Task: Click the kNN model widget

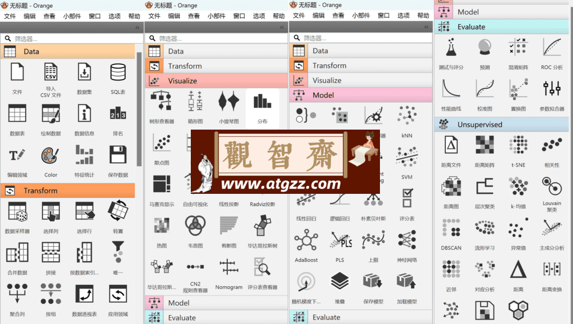Action: pos(407,115)
